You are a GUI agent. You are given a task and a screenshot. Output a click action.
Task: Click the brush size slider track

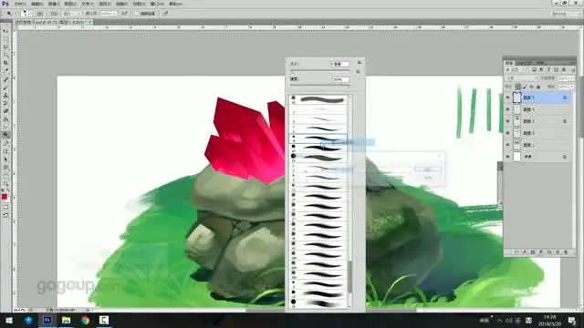(x=320, y=70)
